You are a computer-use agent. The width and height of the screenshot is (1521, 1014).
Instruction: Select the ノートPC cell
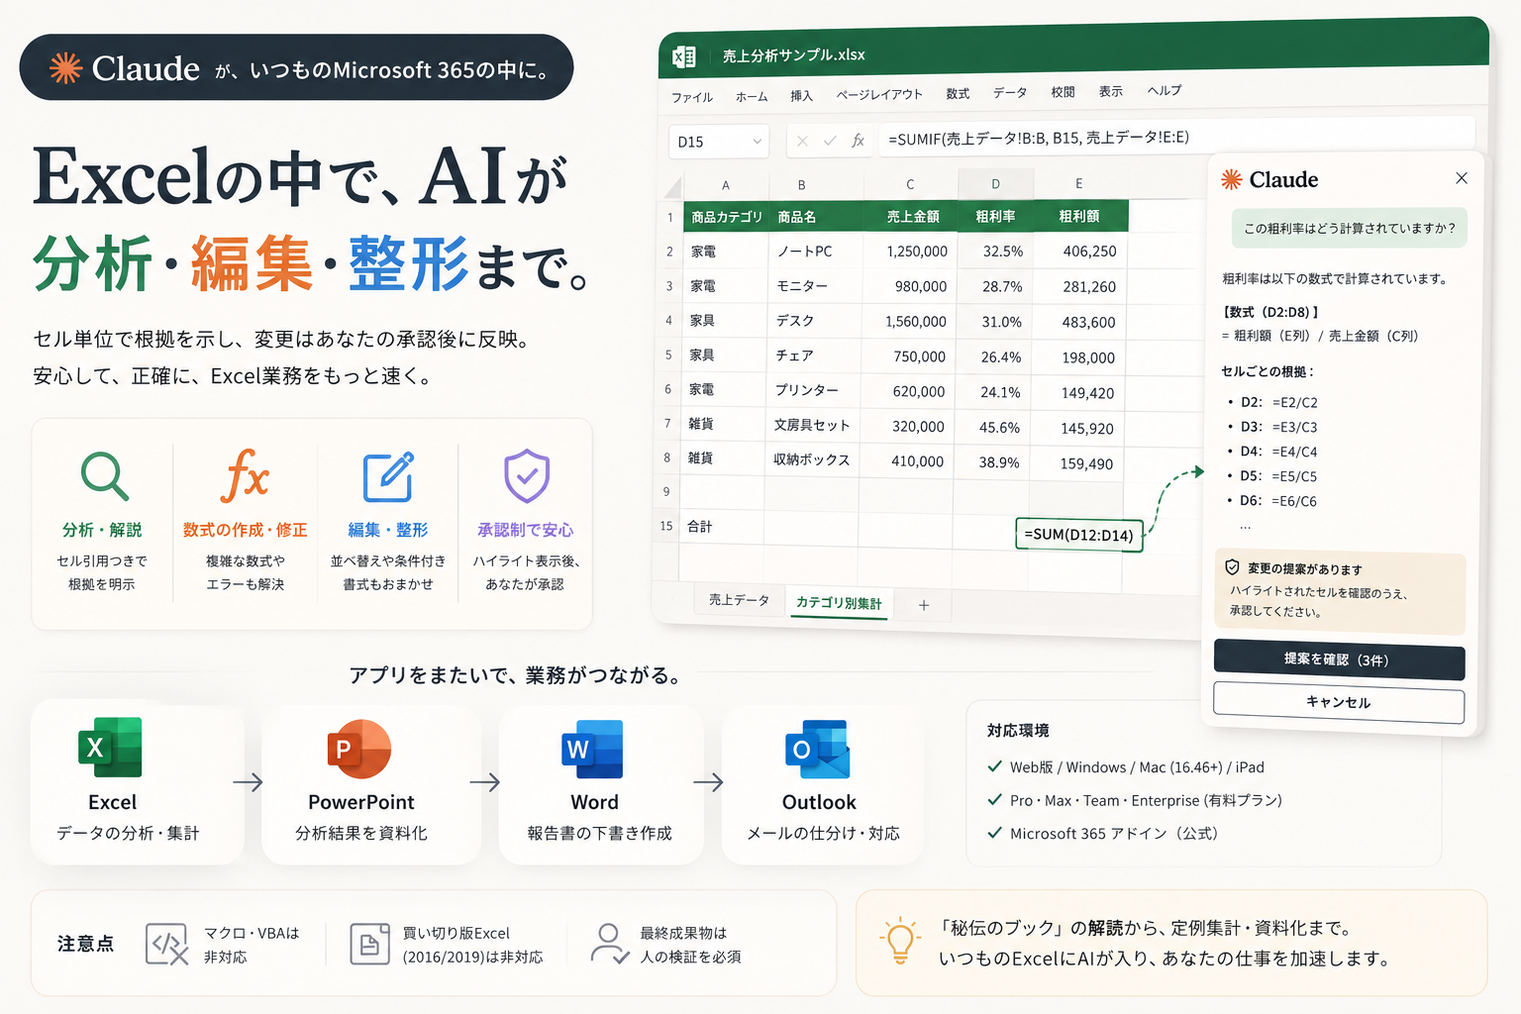click(x=816, y=252)
